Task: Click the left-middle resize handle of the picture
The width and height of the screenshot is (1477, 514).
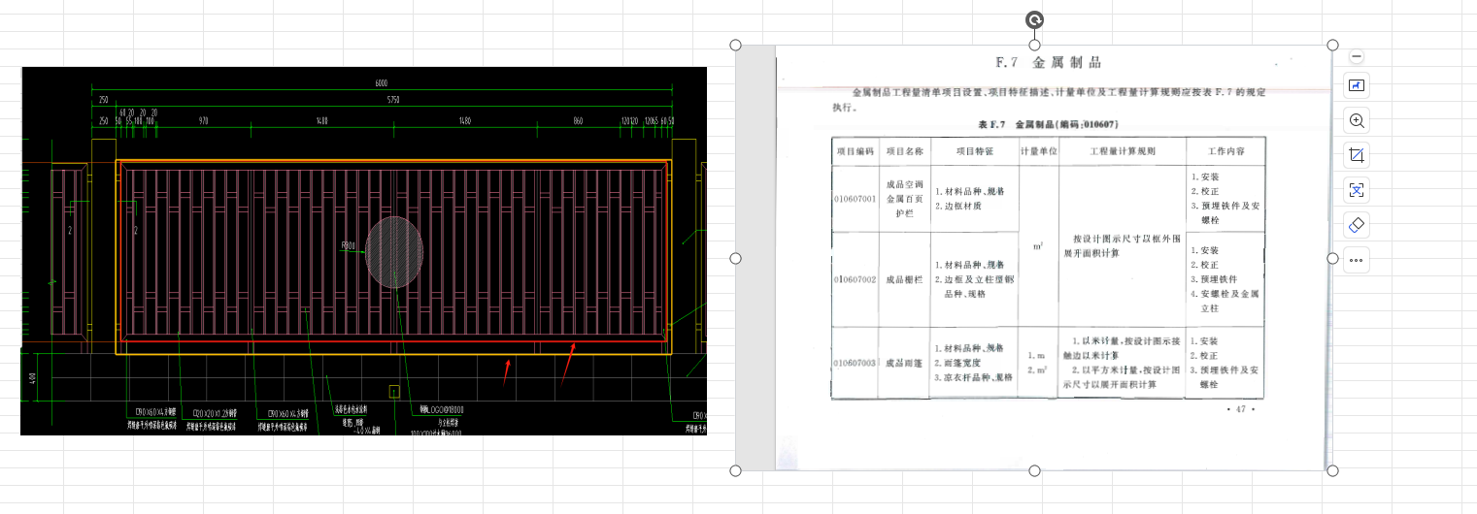Action: (735, 258)
